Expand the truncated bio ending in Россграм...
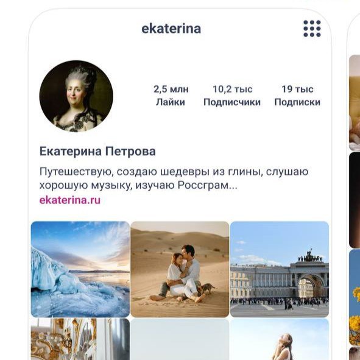This screenshot has height=360, width=360. coord(174,178)
